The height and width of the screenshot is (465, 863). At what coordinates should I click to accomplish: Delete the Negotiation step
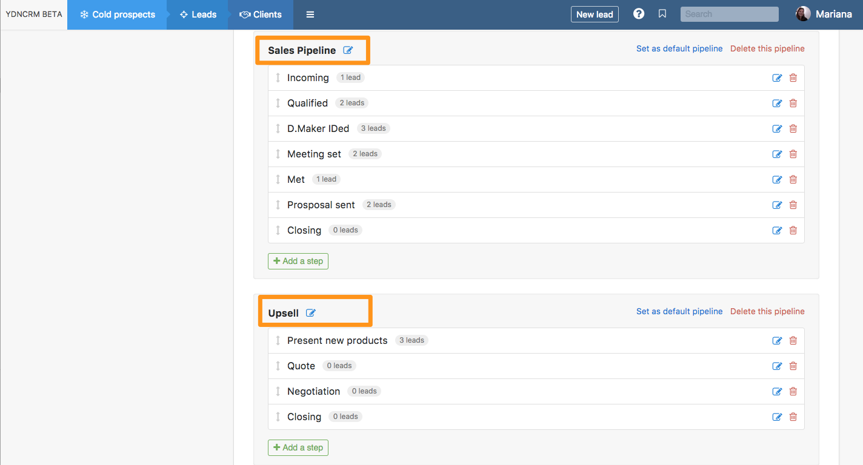(793, 391)
